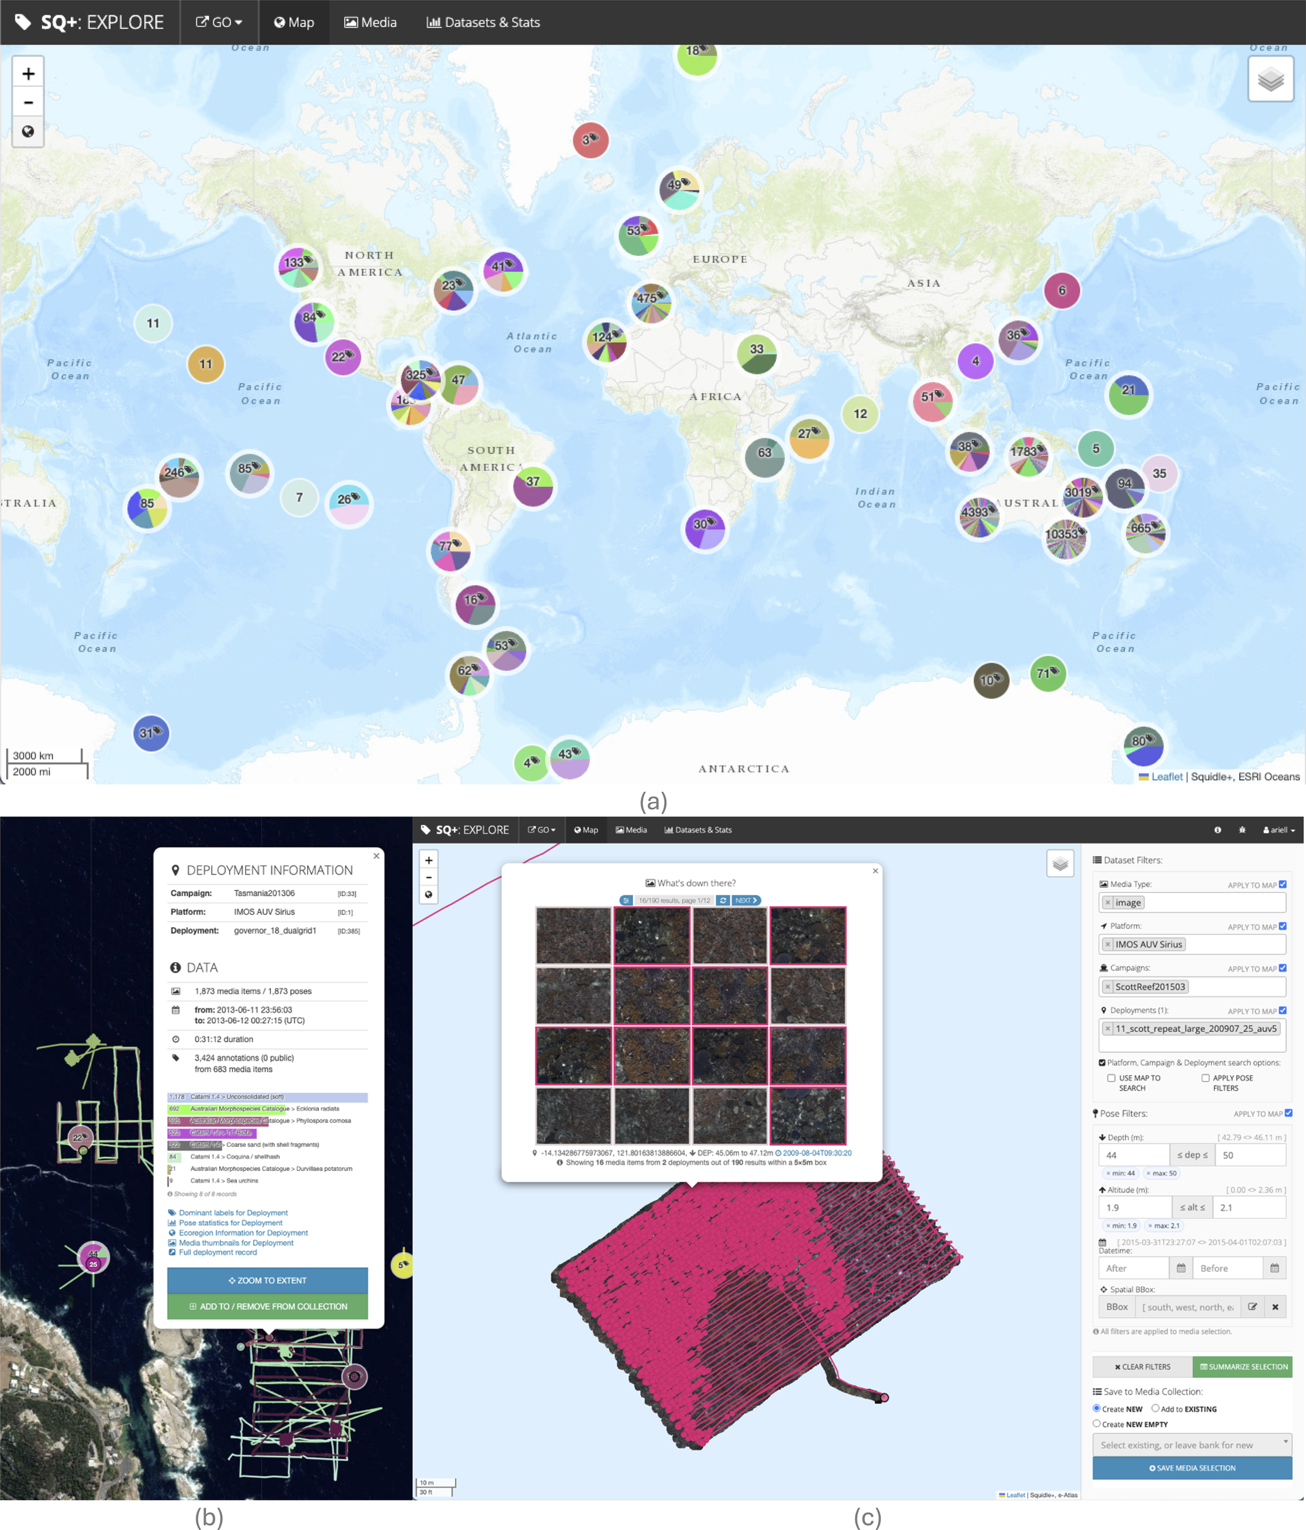Screen dimensions: 1306x1530
Task: Click ZOOM TO EXTENT button
Action: (x=267, y=1280)
